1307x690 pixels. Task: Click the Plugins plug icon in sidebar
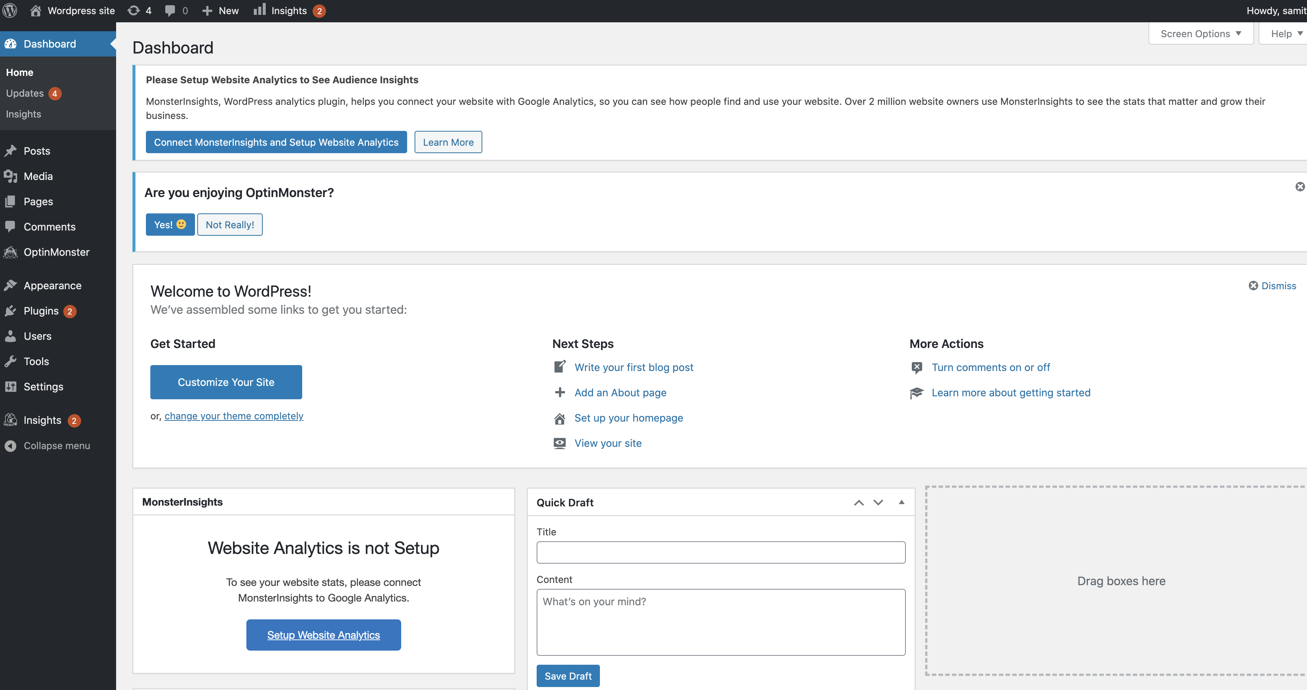pyautogui.click(x=11, y=311)
